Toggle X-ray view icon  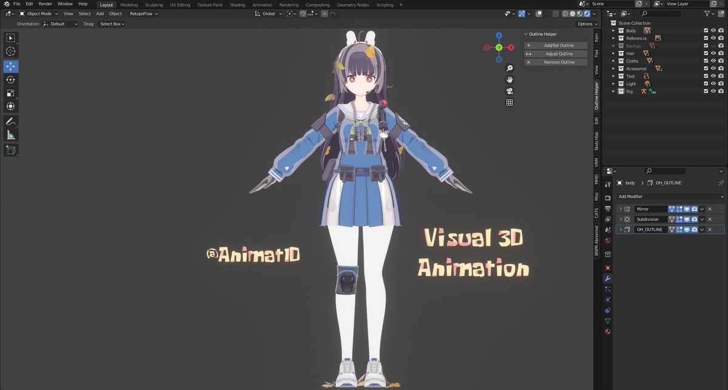pos(556,13)
